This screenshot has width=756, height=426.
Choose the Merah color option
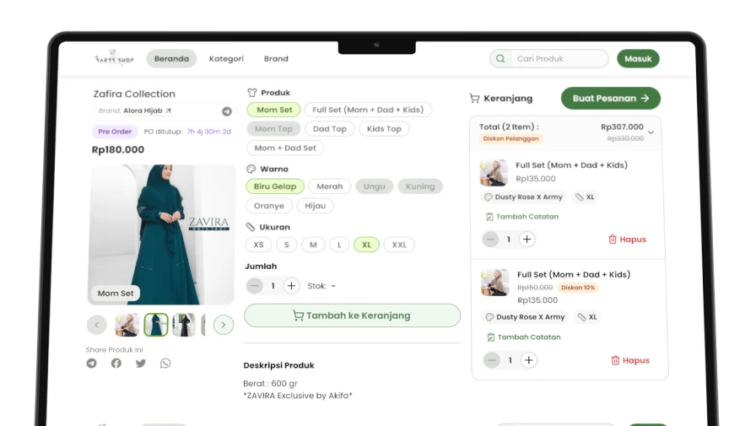point(329,186)
